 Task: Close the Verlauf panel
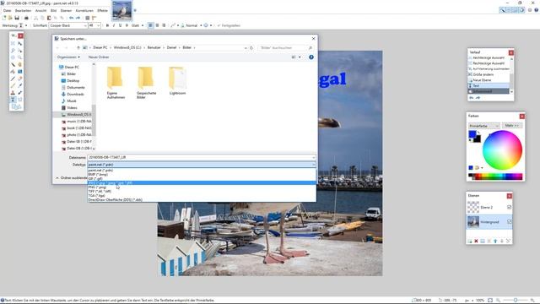tap(511, 52)
